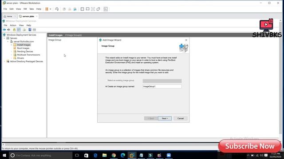Revert VM to previous snapshot
Image resolution: width=284 pixels, height=159 pixels.
70,9
